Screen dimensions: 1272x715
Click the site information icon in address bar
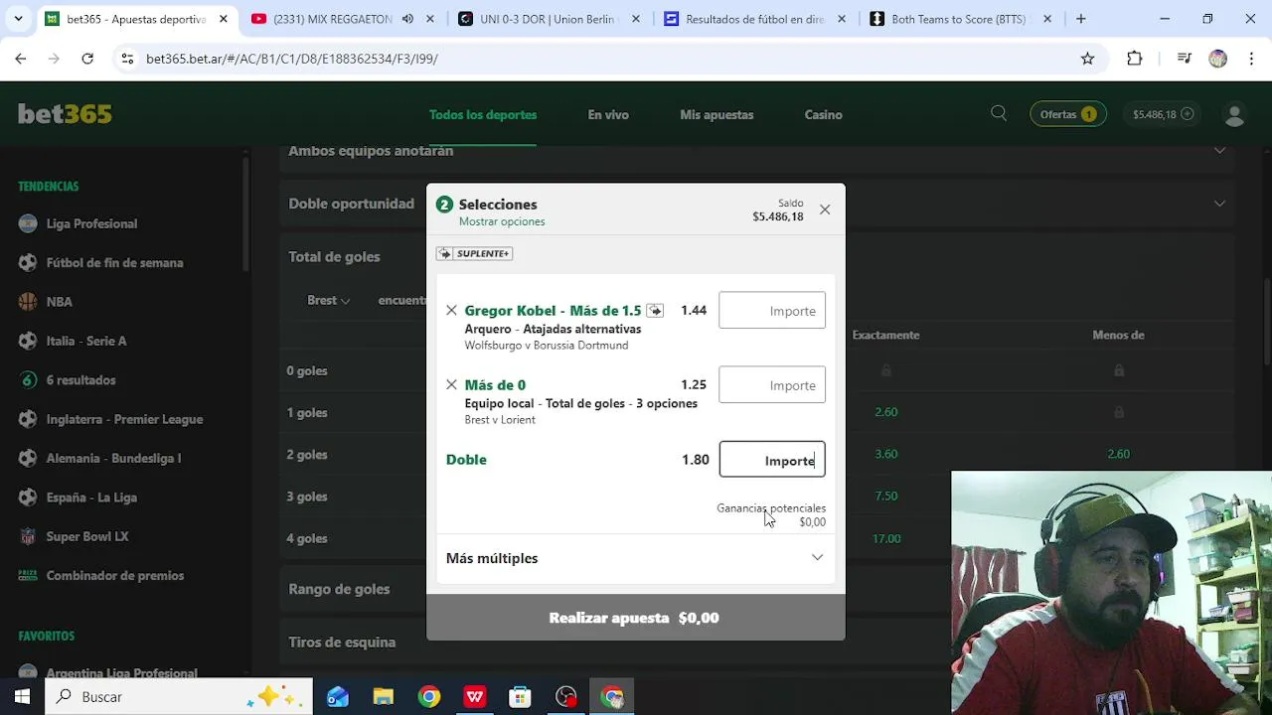click(x=127, y=59)
